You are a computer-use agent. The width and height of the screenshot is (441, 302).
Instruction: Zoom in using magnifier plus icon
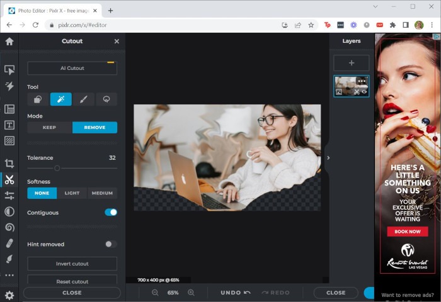coord(191,293)
